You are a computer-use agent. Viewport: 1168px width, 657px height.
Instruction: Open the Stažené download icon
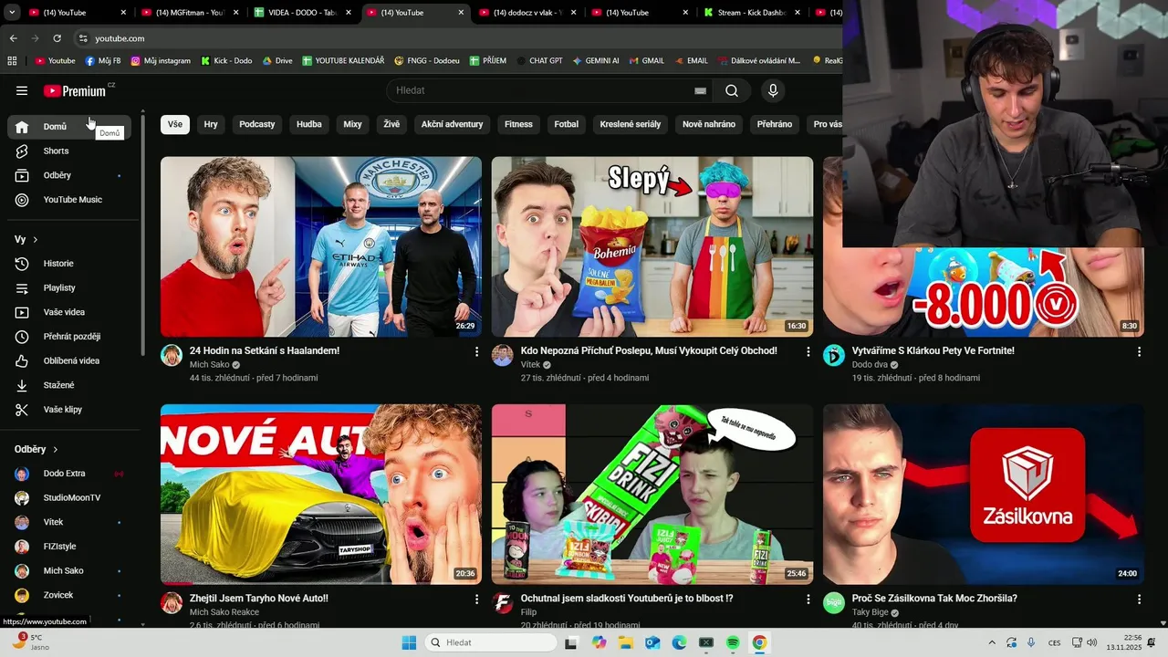[22, 385]
